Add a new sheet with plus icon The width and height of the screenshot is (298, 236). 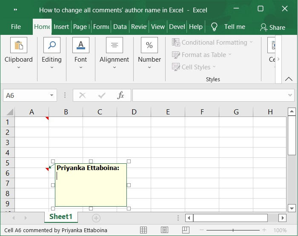point(96,218)
